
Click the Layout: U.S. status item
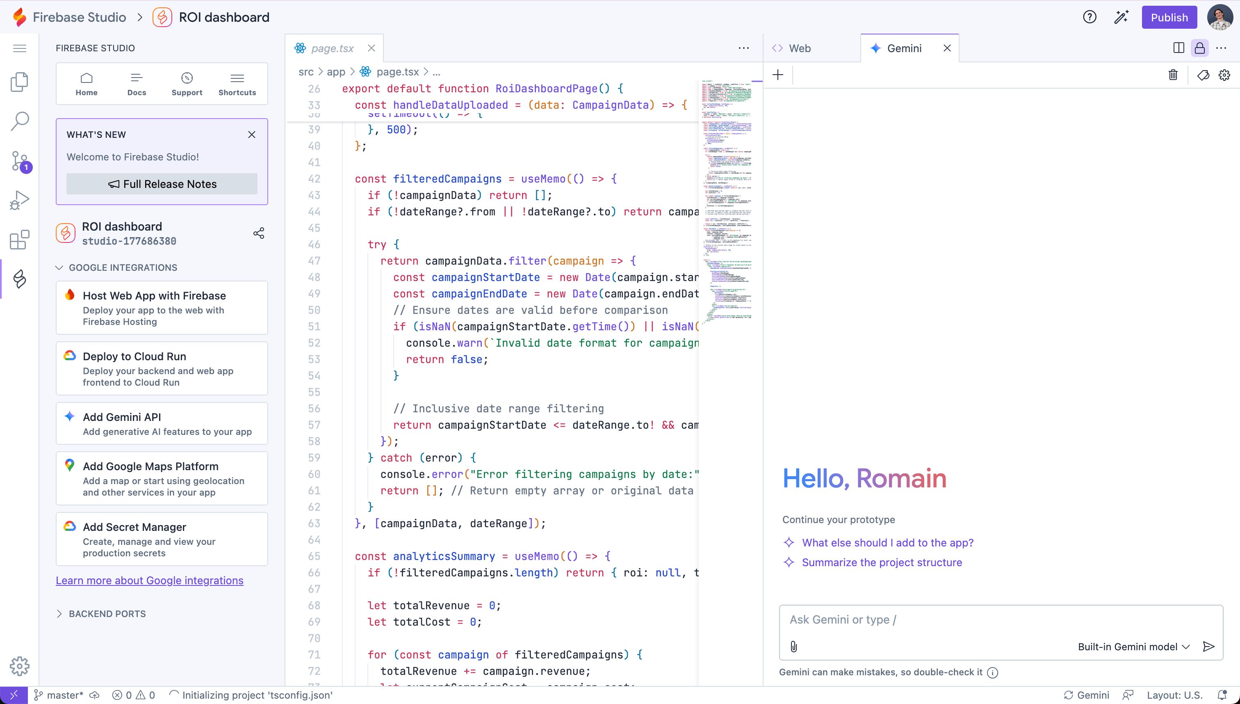[x=1175, y=695]
